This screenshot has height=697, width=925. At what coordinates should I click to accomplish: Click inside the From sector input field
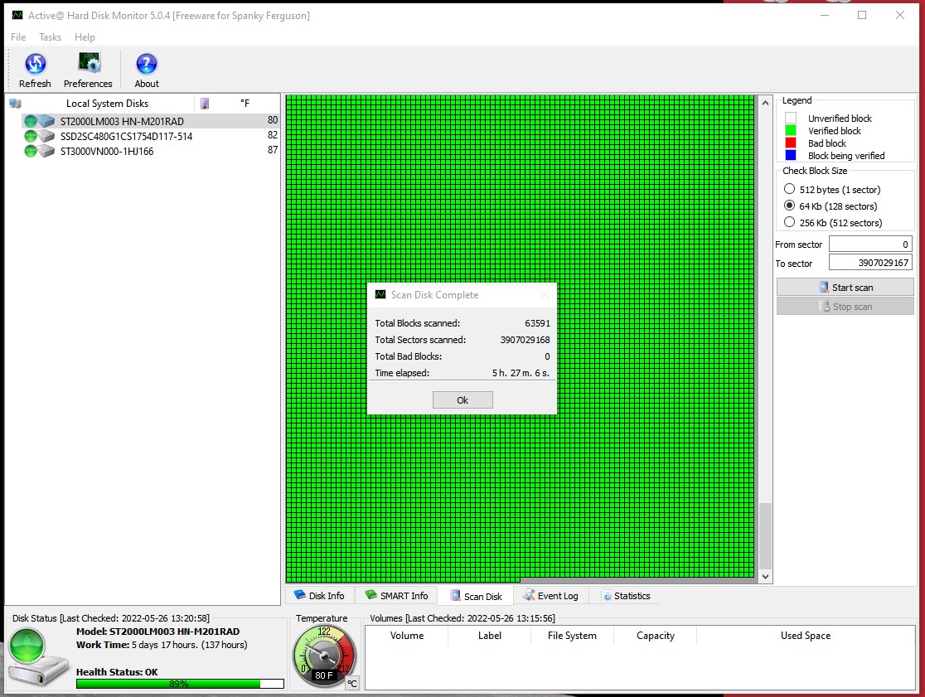870,244
